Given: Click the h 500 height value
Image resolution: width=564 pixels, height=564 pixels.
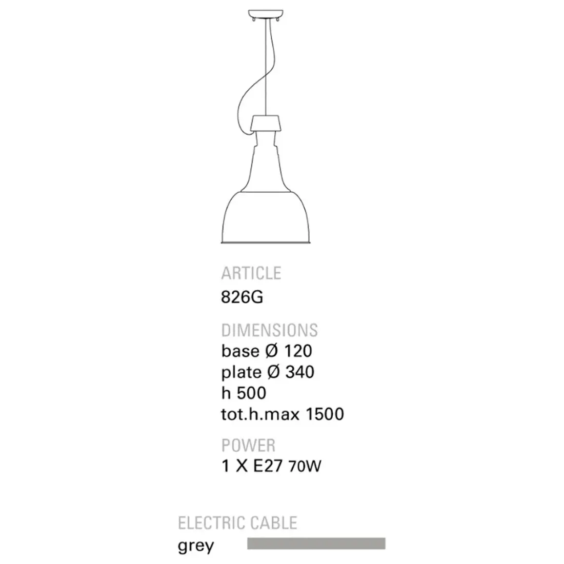Looking at the screenshot, I should point(244,393).
